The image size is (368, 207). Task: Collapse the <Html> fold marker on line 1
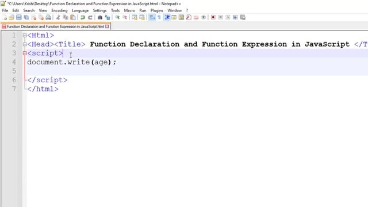pos(25,36)
